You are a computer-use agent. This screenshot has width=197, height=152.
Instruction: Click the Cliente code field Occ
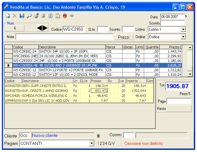click(x=25, y=135)
